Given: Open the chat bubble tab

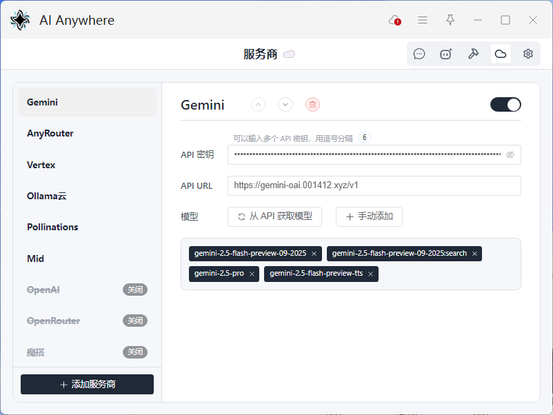Looking at the screenshot, I should 419,54.
